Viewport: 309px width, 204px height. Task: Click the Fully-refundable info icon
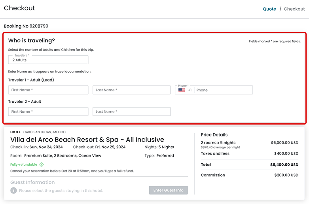(42, 164)
